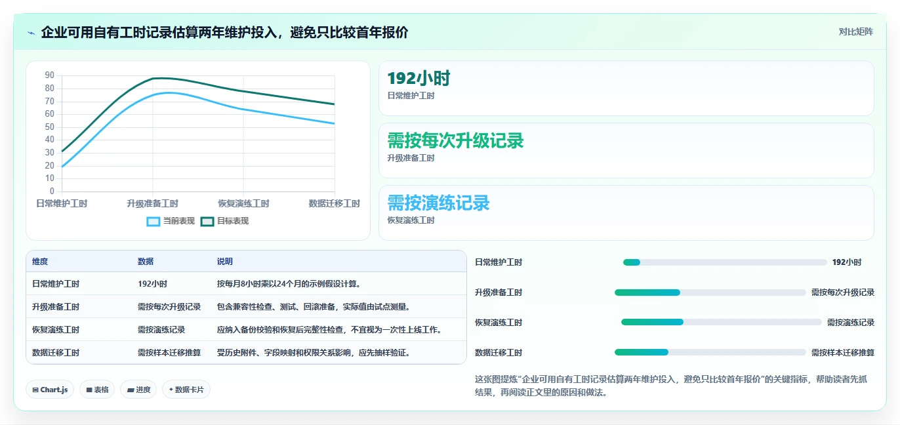900x425 pixels.
Task: Toggle the 当前表现 legend swatch
Action: pos(153,222)
